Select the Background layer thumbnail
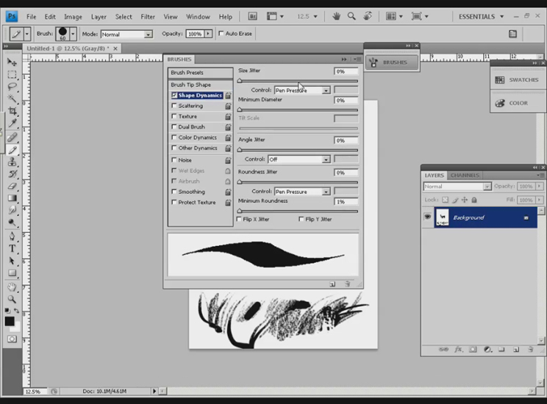This screenshot has width=547, height=404. (x=443, y=217)
